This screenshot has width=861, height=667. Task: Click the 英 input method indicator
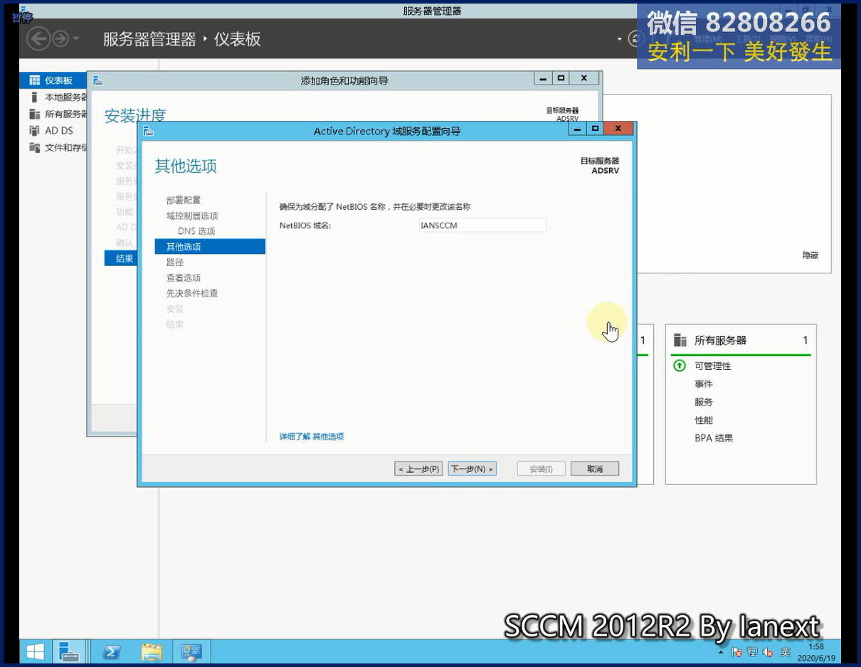tap(786, 652)
